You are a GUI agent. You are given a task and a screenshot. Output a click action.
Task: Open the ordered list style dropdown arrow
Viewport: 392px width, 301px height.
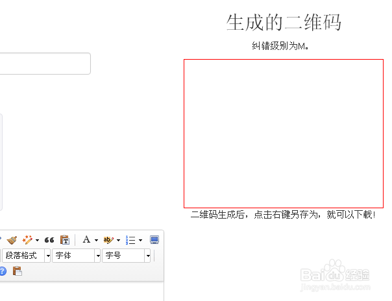click(x=140, y=240)
